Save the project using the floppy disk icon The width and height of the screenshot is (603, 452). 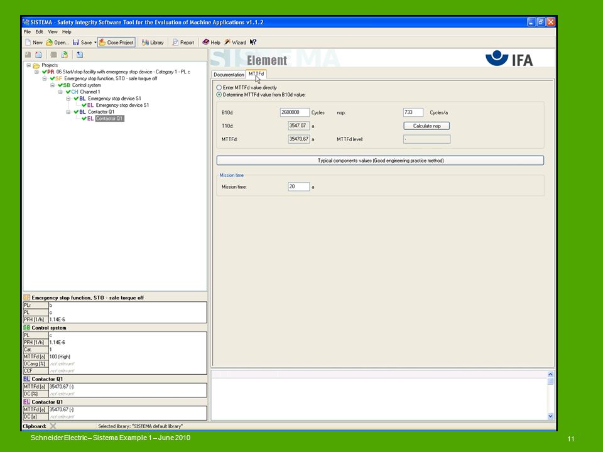[x=76, y=42]
